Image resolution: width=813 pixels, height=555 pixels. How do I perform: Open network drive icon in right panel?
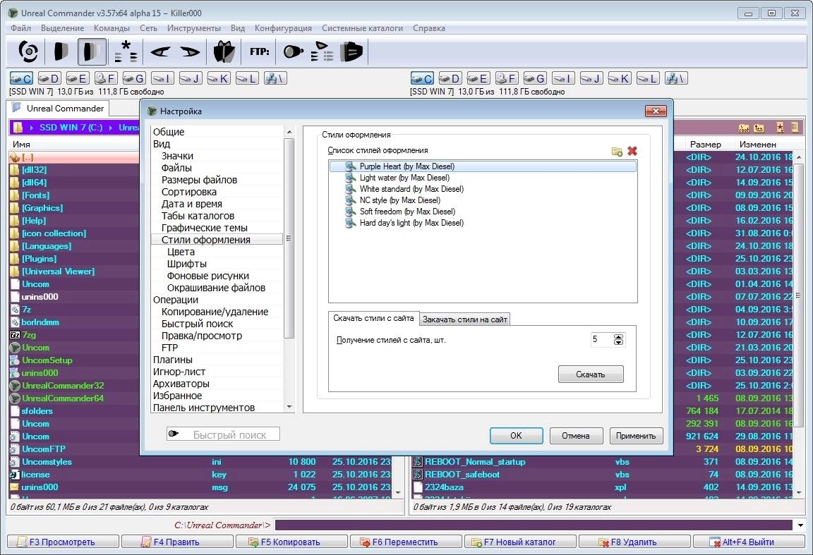point(676,78)
